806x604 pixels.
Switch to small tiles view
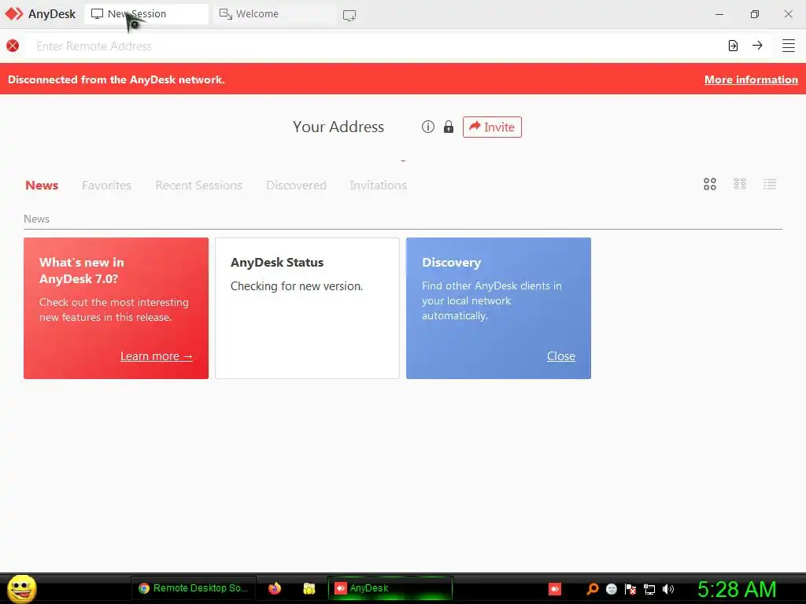[x=740, y=184]
